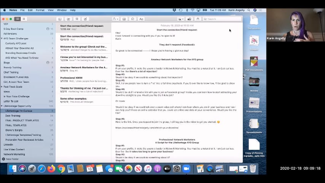Click the Notes search field
Viewport: 325px width, 183px height.
click(x=222, y=19)
